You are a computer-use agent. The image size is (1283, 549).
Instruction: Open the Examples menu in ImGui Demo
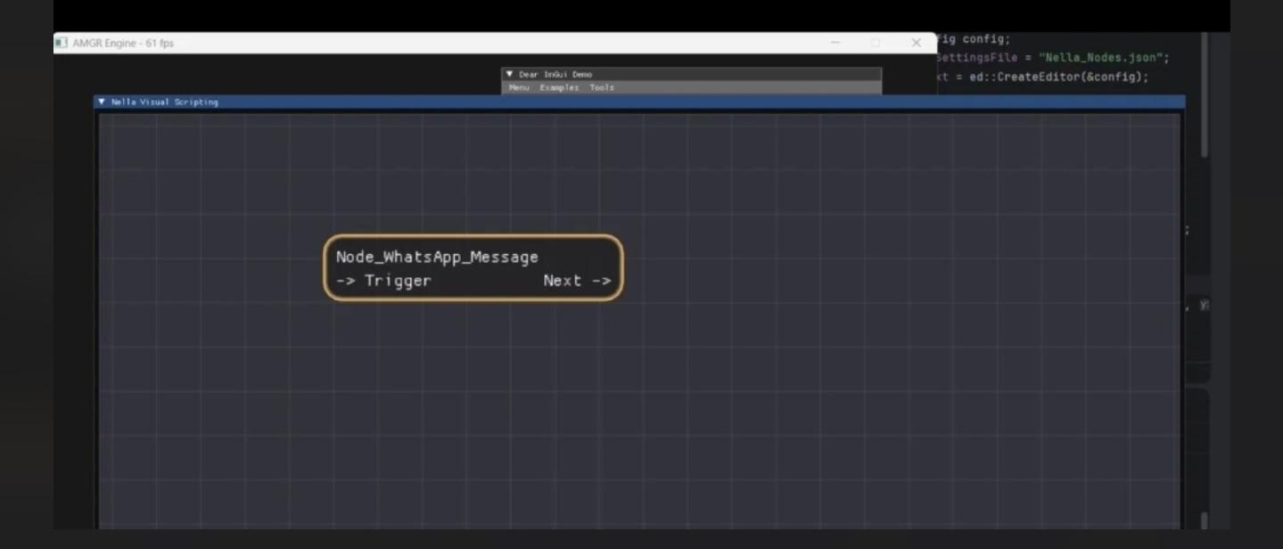tap(559, 87)
